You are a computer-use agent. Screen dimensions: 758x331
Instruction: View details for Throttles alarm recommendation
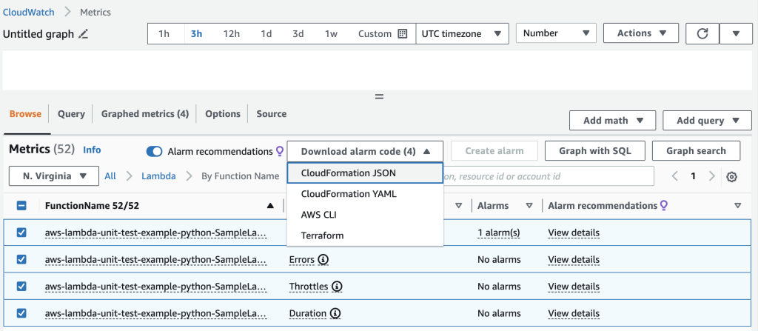tap(574, 287)
